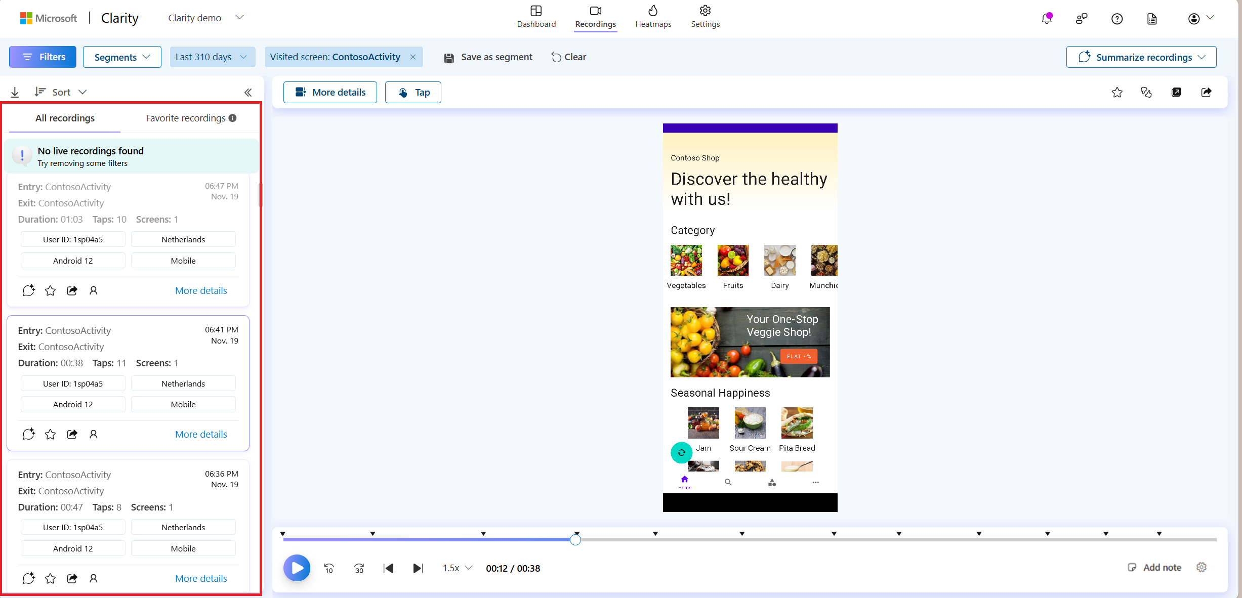Viewport: 1242px width, 598px height.
Task: View user of 06:47 PM recording
Action: 93,290
